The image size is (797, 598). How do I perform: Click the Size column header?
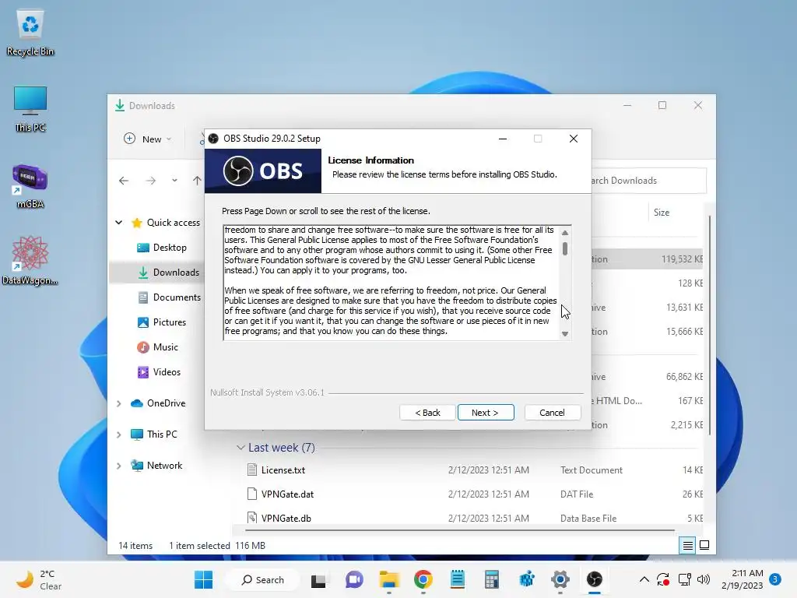click(x=662, y=213)
